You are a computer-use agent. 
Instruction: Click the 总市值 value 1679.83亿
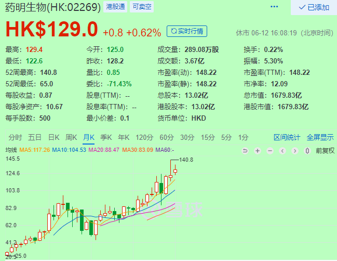(x=286, y=95)
